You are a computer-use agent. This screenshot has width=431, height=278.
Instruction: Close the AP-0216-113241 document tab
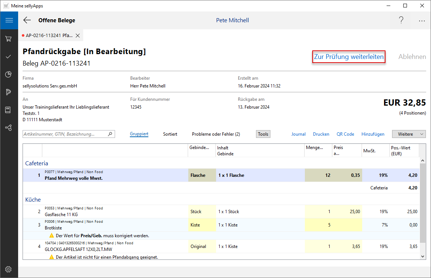tap(78, 36)
